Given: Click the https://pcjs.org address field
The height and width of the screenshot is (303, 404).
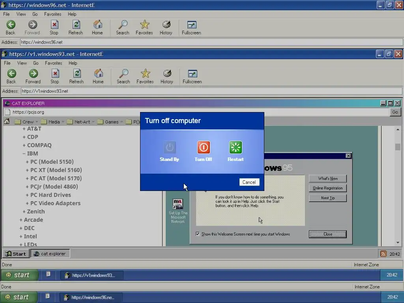Looking at the screenshot, I should tap(197, 112).
